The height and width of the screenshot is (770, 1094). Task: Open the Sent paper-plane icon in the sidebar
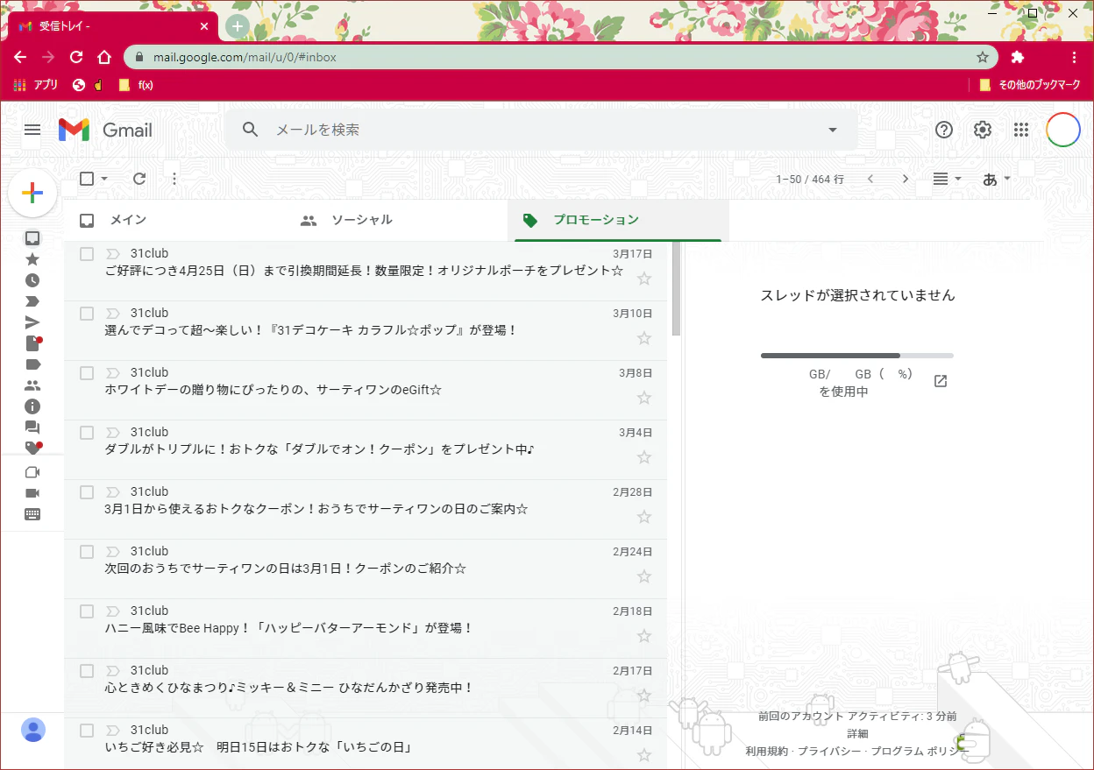coord(32,322)
